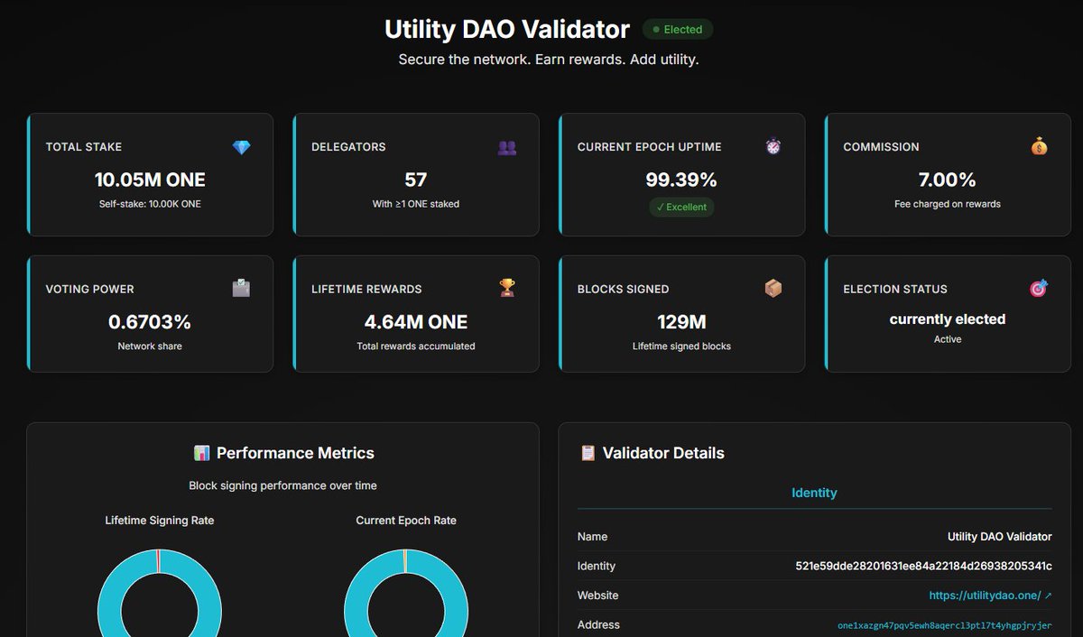Screen dimensions: 1083x637
Task: Click Total rewards accumulated caption
Action: 416,346
